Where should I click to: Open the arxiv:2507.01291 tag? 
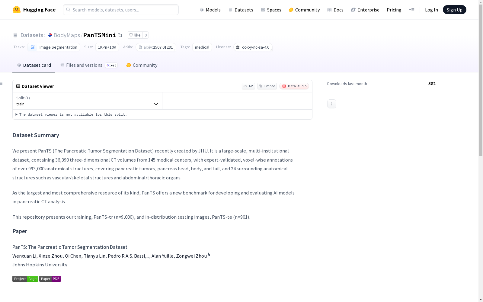(156, 47)
